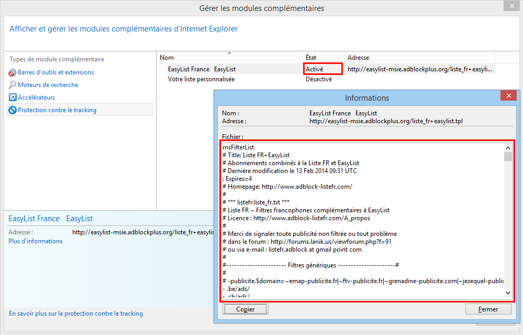Click the 'Merci de signaler toute publicité' line
Viewport: 523px width, 335px height.
coord(309,234)
